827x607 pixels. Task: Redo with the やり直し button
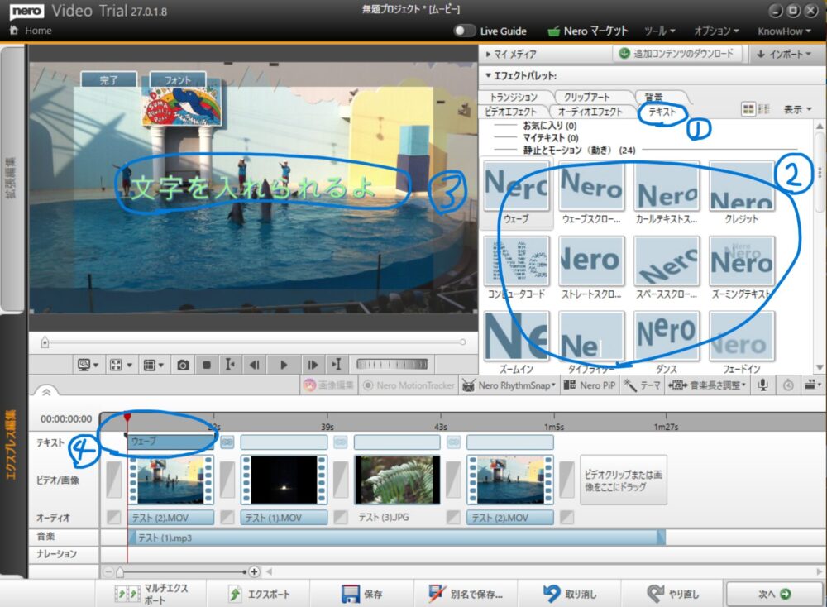click(x=673, y=595)
